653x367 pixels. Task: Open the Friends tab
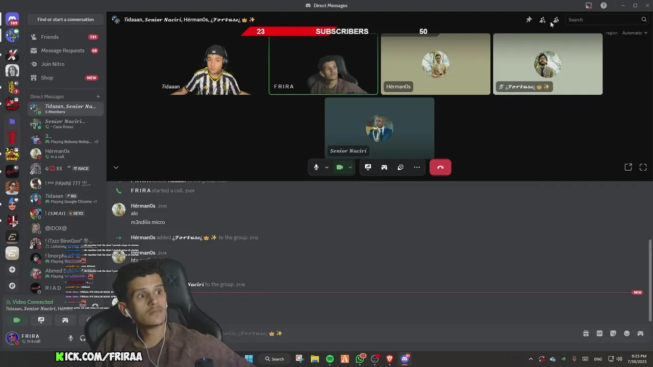click(x=65, y=37)
